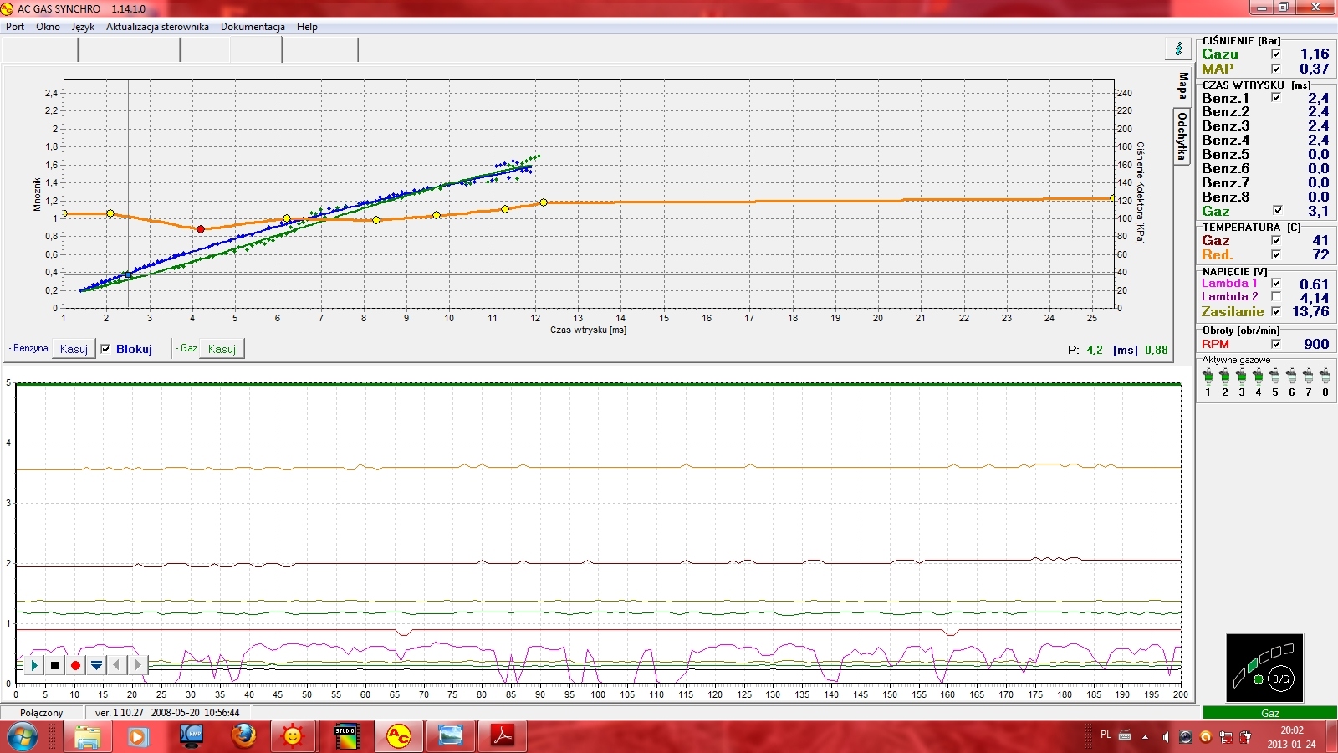Click Kasuj button next to Gaz
Screen dimensions: 1338x753
(x=222, y=349)
